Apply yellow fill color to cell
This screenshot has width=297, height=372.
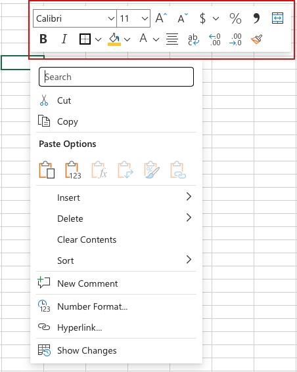114,39
